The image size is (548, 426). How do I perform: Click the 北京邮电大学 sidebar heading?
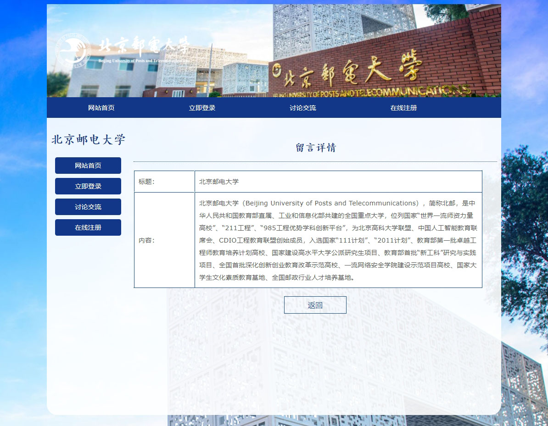coord(88,139)
